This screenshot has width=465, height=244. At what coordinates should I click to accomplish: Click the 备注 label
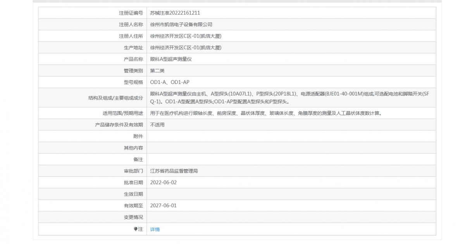coord(138,159)
